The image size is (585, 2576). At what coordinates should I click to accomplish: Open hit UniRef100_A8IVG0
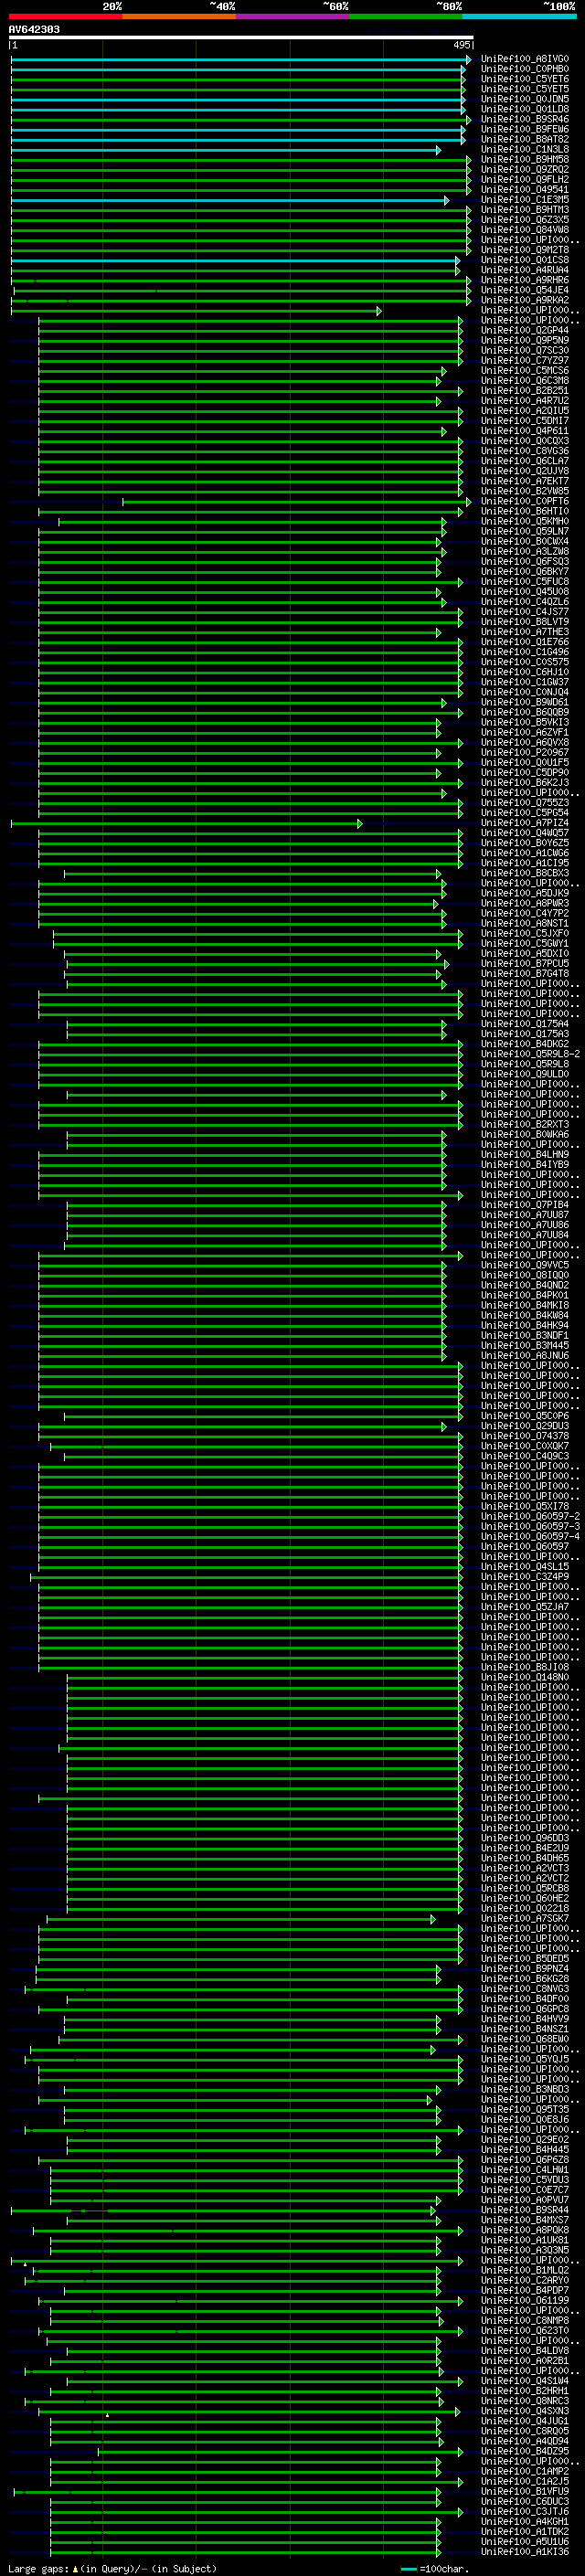[525, 59]
